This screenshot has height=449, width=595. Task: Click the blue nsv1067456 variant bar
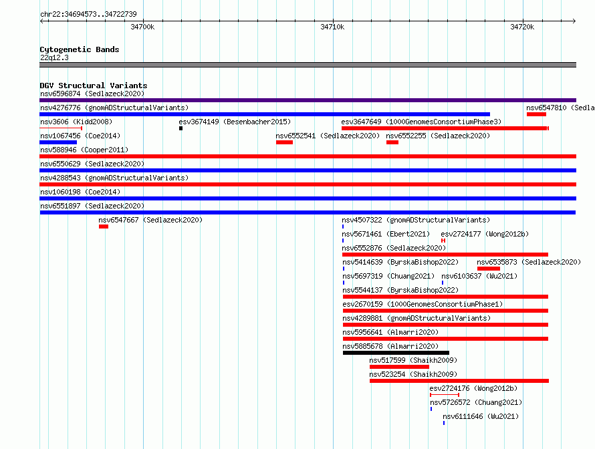58,142
